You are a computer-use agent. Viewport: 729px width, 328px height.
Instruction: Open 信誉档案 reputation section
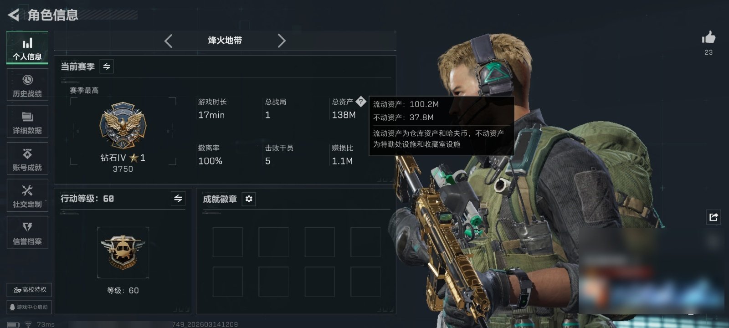(27, 232)
